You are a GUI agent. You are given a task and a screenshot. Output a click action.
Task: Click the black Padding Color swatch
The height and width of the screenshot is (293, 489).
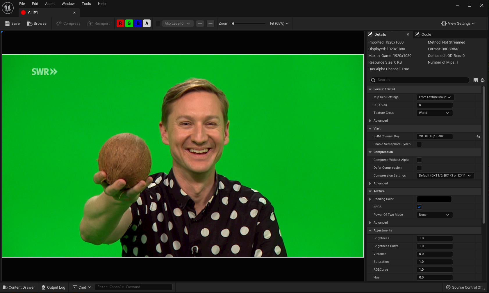pos(434,199)
